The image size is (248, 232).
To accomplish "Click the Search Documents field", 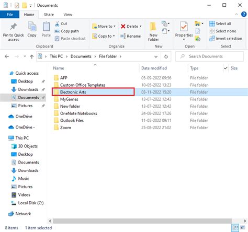I will 209,56.
